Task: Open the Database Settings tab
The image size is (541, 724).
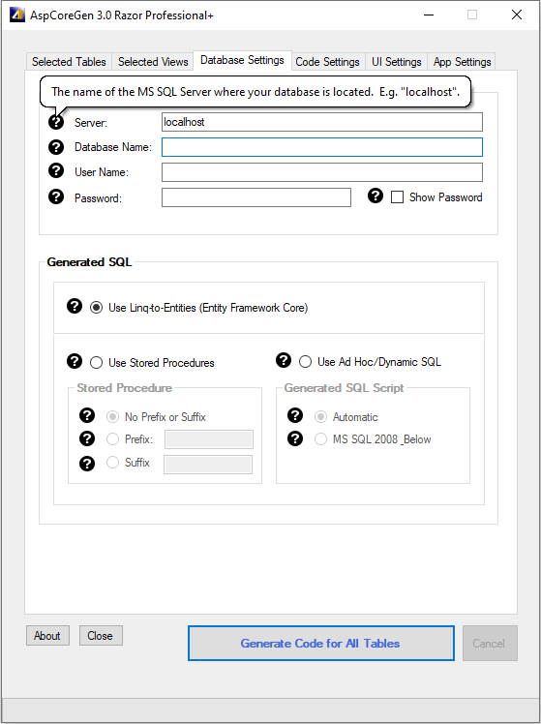Action: pos(242,60)
